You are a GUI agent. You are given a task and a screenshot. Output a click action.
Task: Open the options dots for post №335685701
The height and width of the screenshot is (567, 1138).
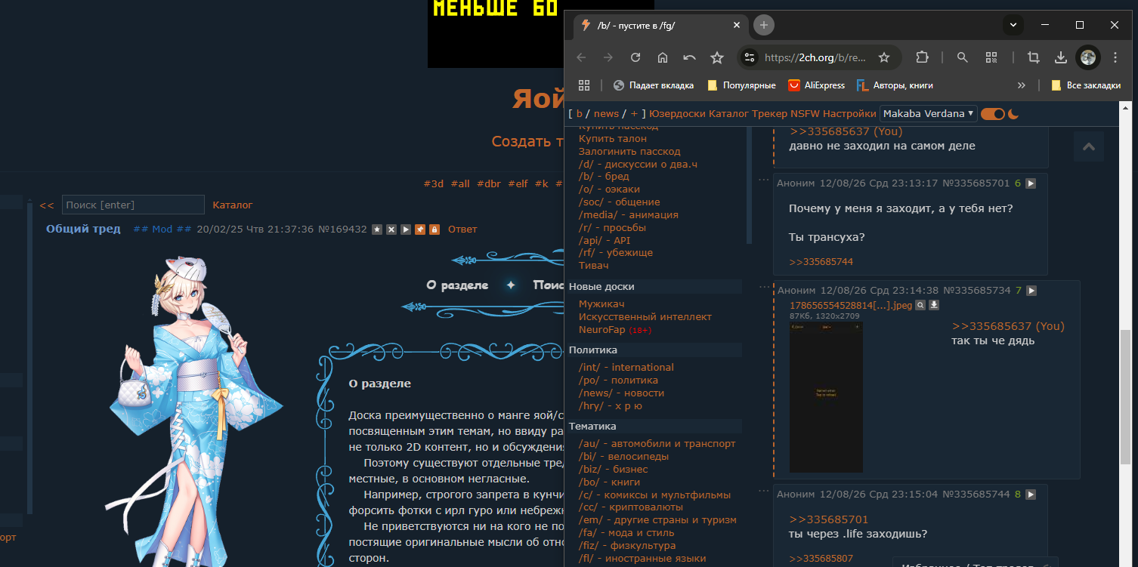click(764, 180)
